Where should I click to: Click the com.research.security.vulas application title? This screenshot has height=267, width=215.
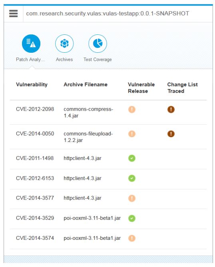[x=107, y=14]
